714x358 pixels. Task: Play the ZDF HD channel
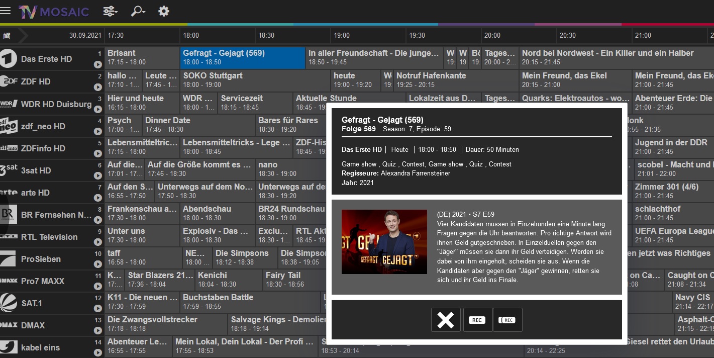[x=97, y=87]
